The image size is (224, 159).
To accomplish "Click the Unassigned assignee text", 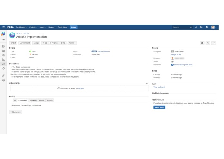I will pos(179,51).
